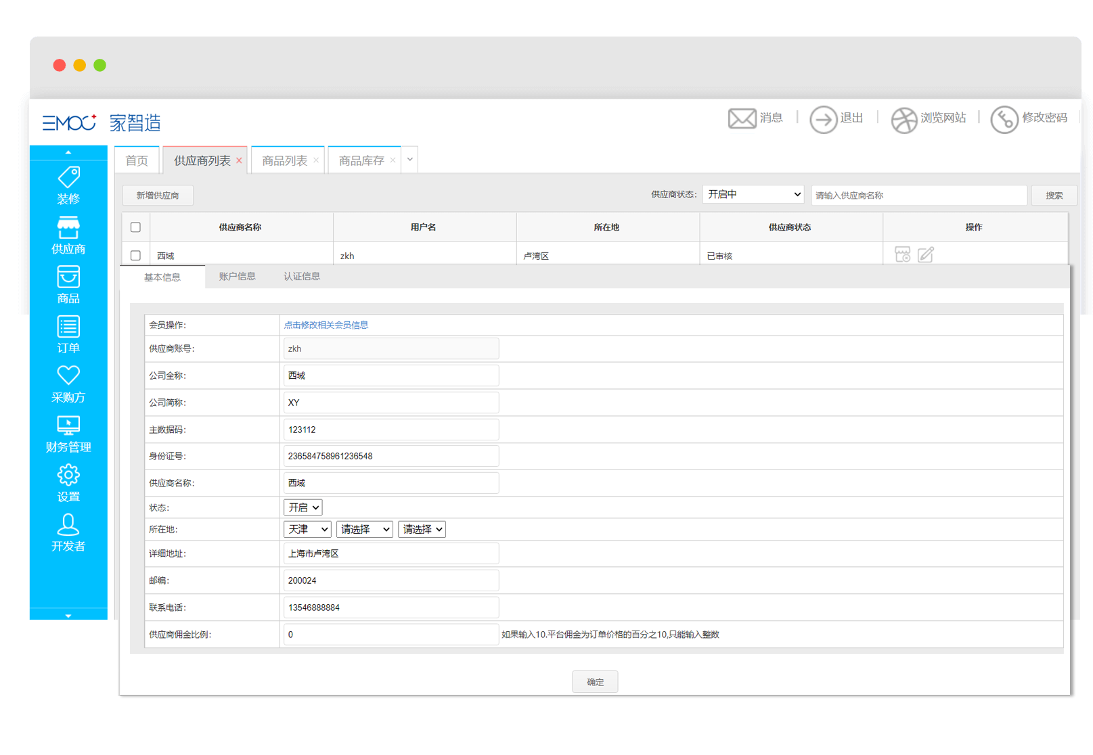The height and width of the screenshot is (755, 1093).
Task: Click the 公司全称 input field
Action: pyautogui.click(x=391, y=375)
